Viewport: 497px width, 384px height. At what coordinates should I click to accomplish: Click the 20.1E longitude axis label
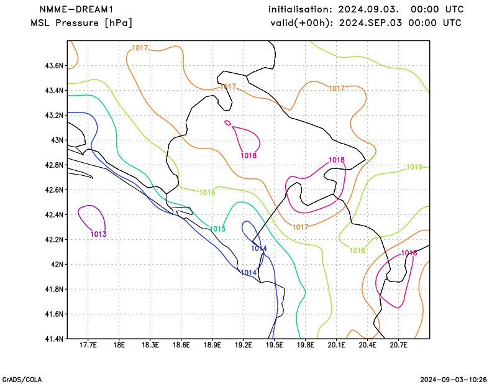coord(337,345)
